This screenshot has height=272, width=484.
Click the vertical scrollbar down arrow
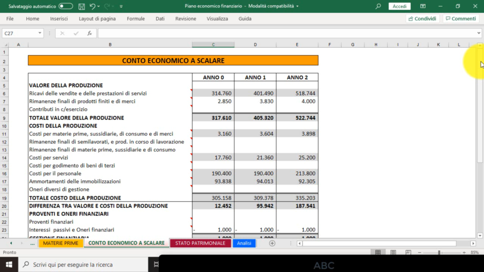[x=480, y=236]
